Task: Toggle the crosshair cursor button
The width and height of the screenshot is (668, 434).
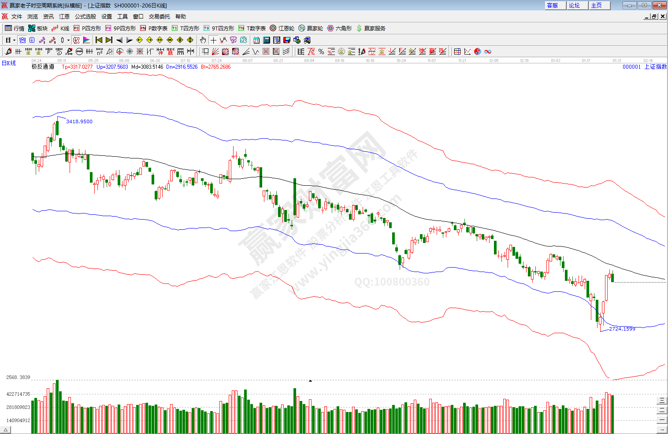Action: click(213, 40)
